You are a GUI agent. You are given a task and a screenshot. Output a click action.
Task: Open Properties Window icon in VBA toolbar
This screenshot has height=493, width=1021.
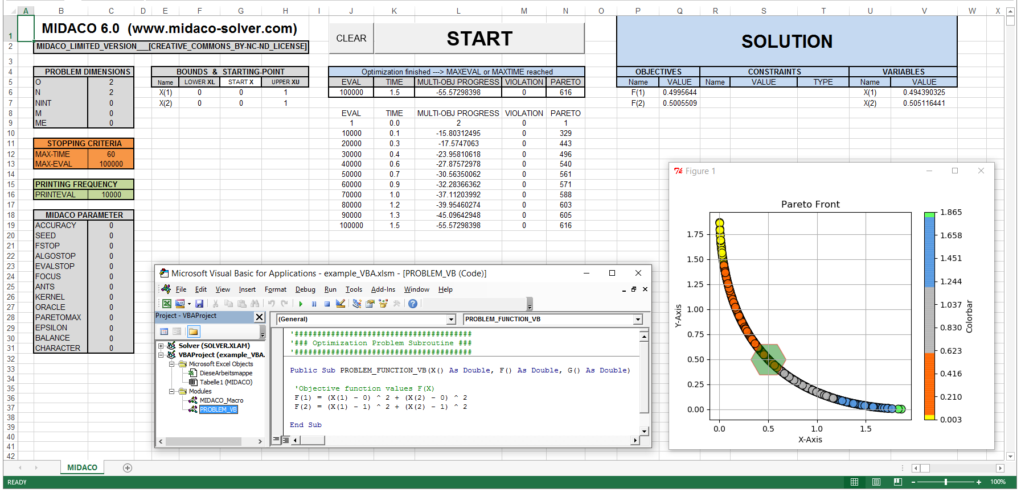tap(370, 304)
